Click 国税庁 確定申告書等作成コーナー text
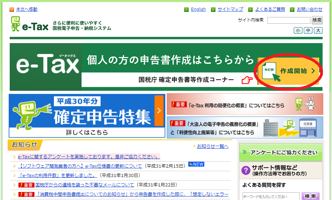This screenshot has width=332, height=200. click(x=186, y=80)
